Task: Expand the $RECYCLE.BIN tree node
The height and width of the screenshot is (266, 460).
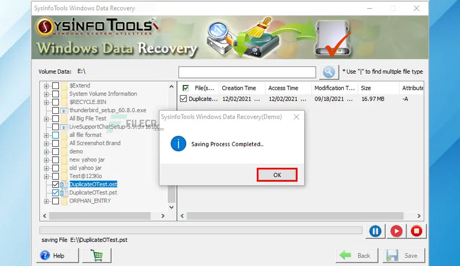Action: tap(46, 102)
